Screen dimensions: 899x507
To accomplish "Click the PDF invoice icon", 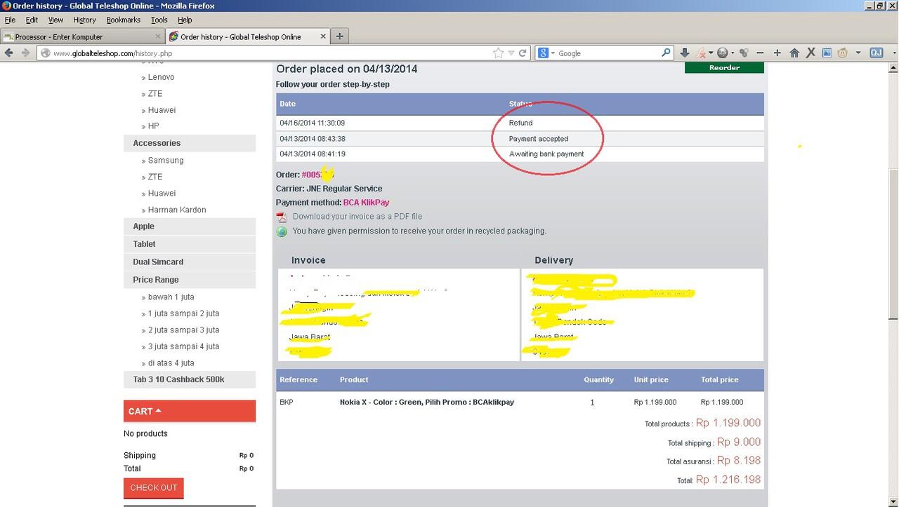I will point(282,217).
